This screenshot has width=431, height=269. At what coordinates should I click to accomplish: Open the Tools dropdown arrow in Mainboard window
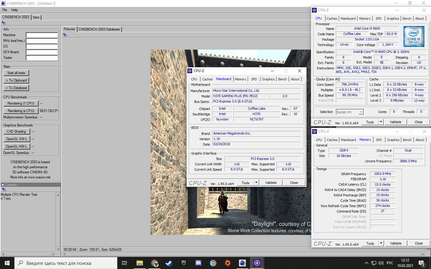tap(256, 183)
